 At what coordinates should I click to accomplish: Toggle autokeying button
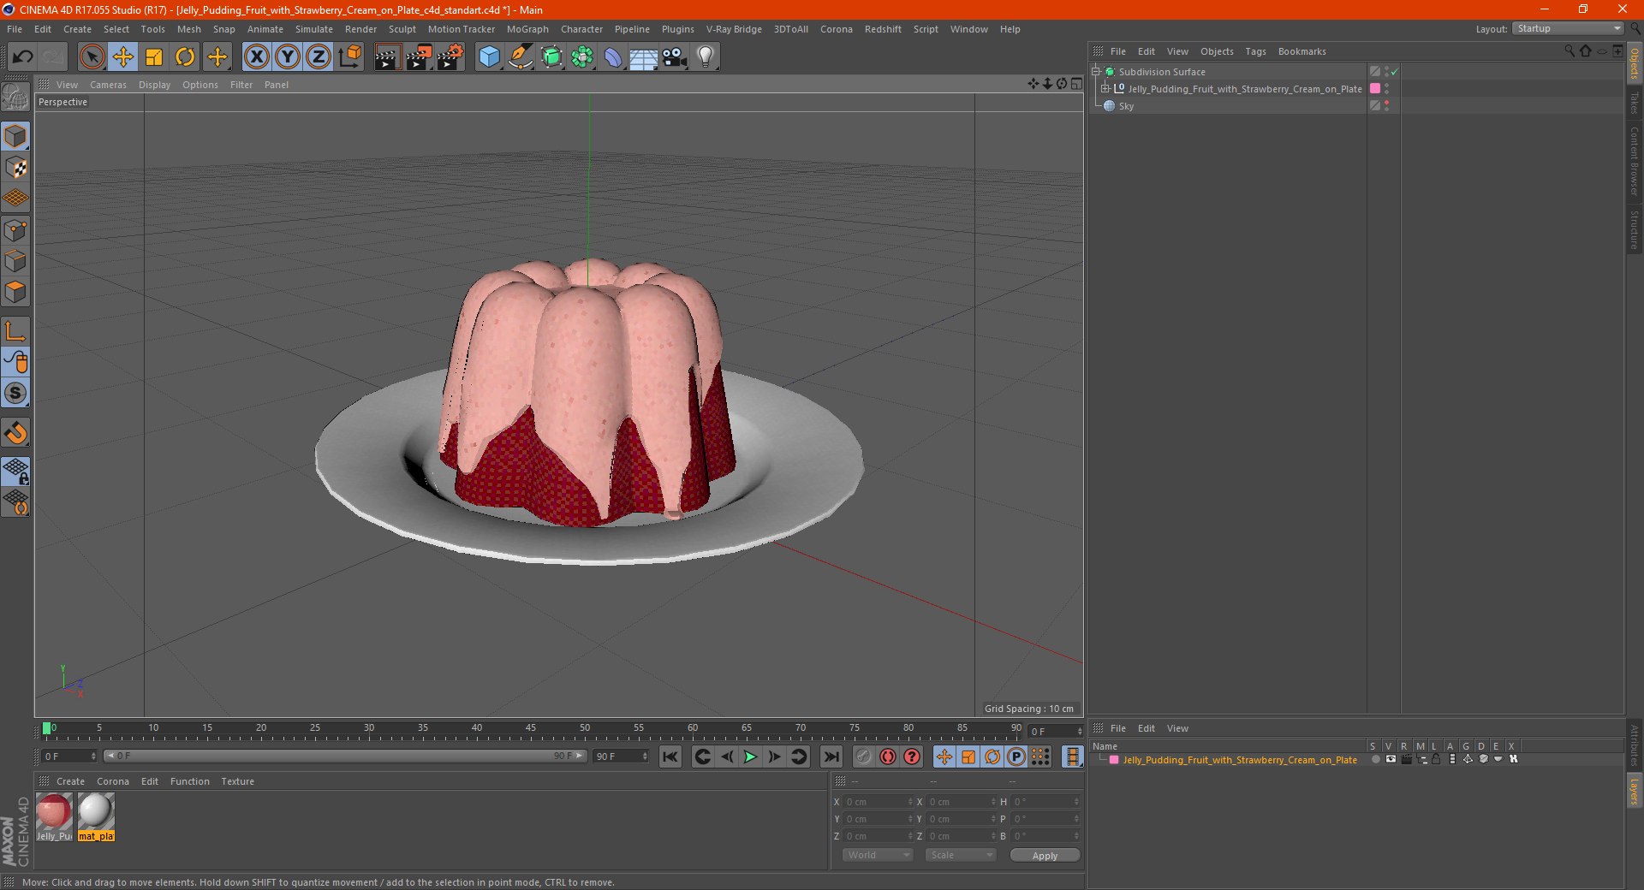point(888,756)
